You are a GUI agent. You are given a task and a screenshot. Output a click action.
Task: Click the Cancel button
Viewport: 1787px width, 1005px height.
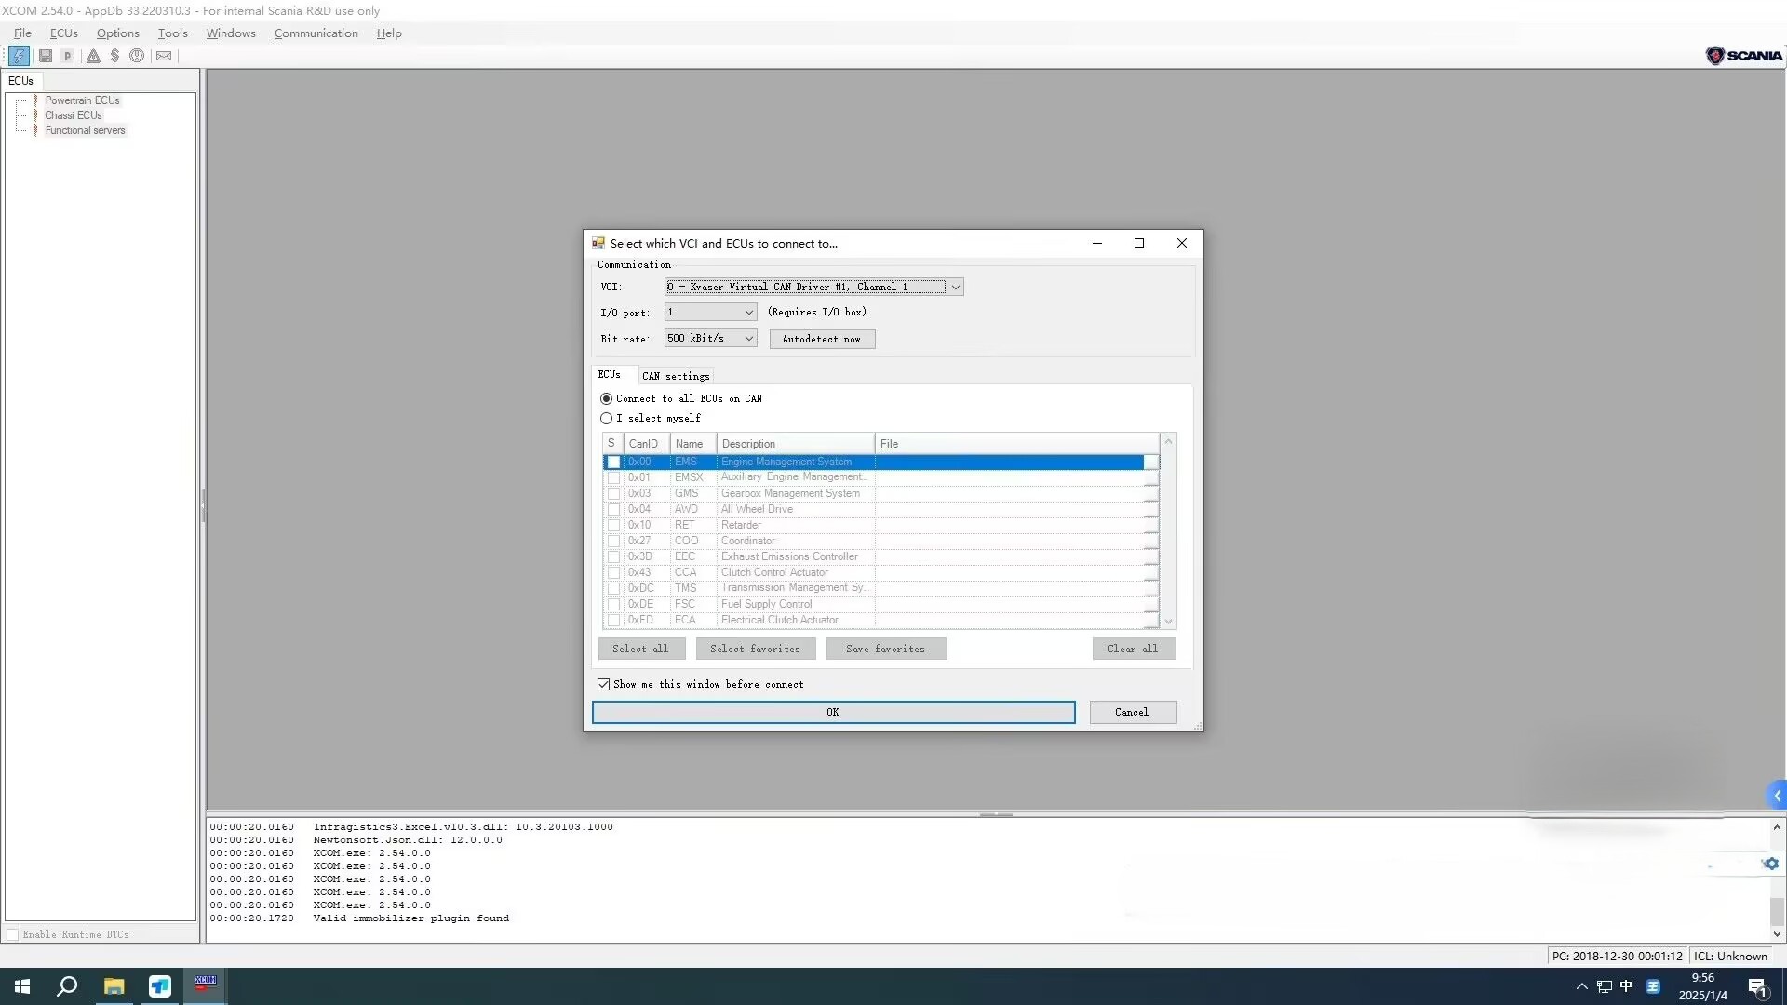(1133, 713)
